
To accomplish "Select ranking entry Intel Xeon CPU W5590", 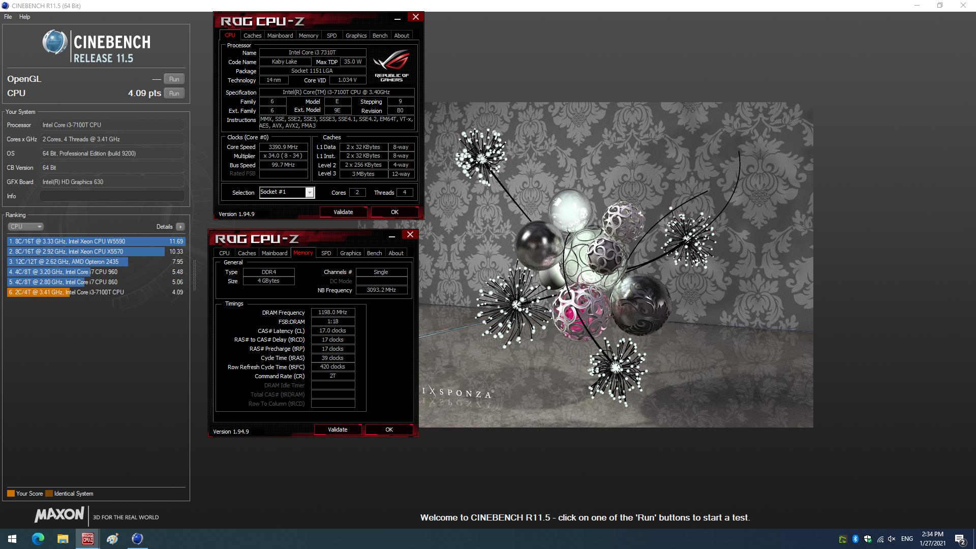I will pos(96,241).
